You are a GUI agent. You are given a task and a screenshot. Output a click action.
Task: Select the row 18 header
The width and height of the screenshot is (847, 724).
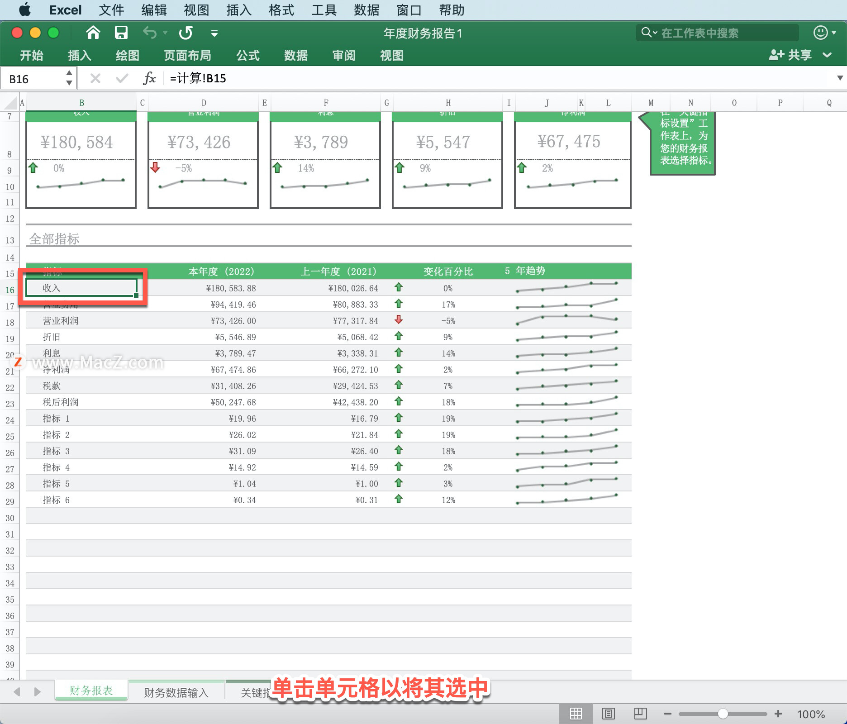coord(10,322)
